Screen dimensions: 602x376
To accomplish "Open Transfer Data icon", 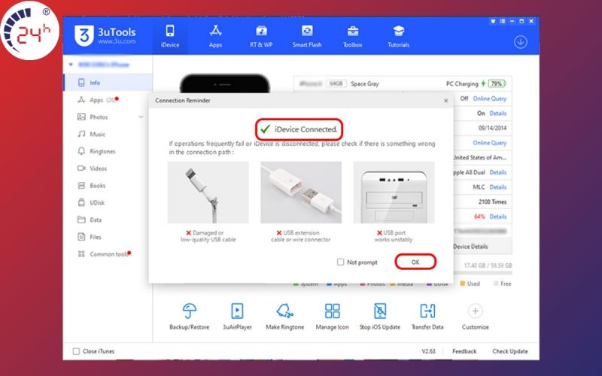I will [427, 311].
